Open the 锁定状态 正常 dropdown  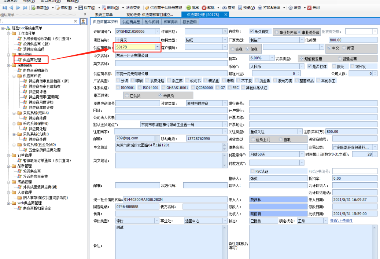tap(325, 221)
